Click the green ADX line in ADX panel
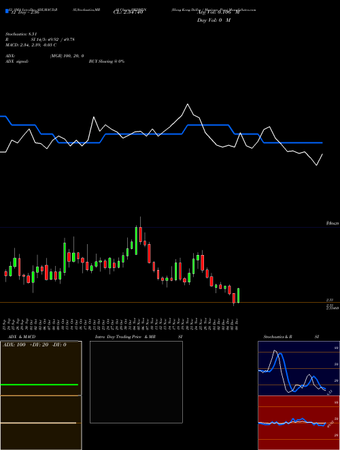The image size is (340, 450). click(x=39, y=385)
